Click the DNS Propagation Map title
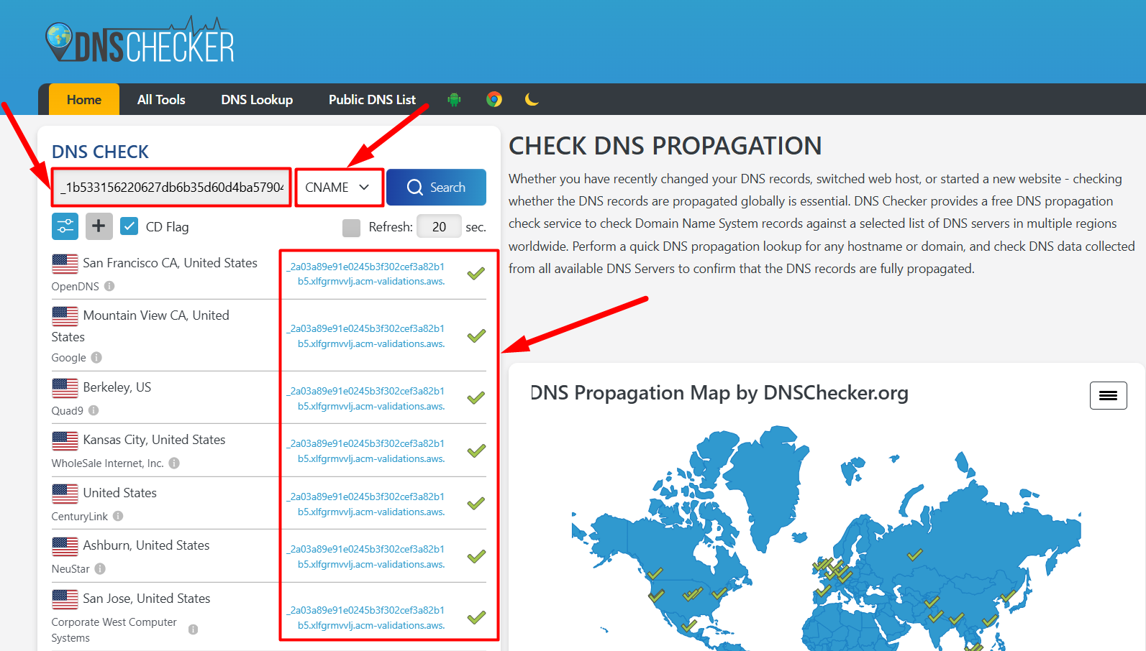The image size is (1146, 651). point(719,393)
